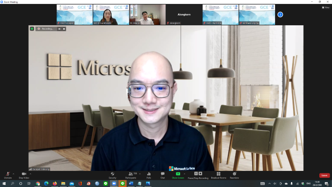Pause the recording from bottom toolbar
332x187 pixels.
pyautogui.click(x=196, y=174)
